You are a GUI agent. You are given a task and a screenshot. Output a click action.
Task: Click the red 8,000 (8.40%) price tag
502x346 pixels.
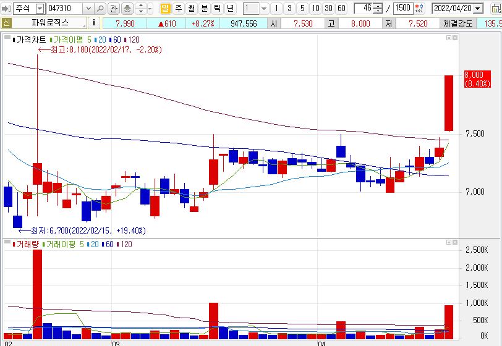coord(477,79)
